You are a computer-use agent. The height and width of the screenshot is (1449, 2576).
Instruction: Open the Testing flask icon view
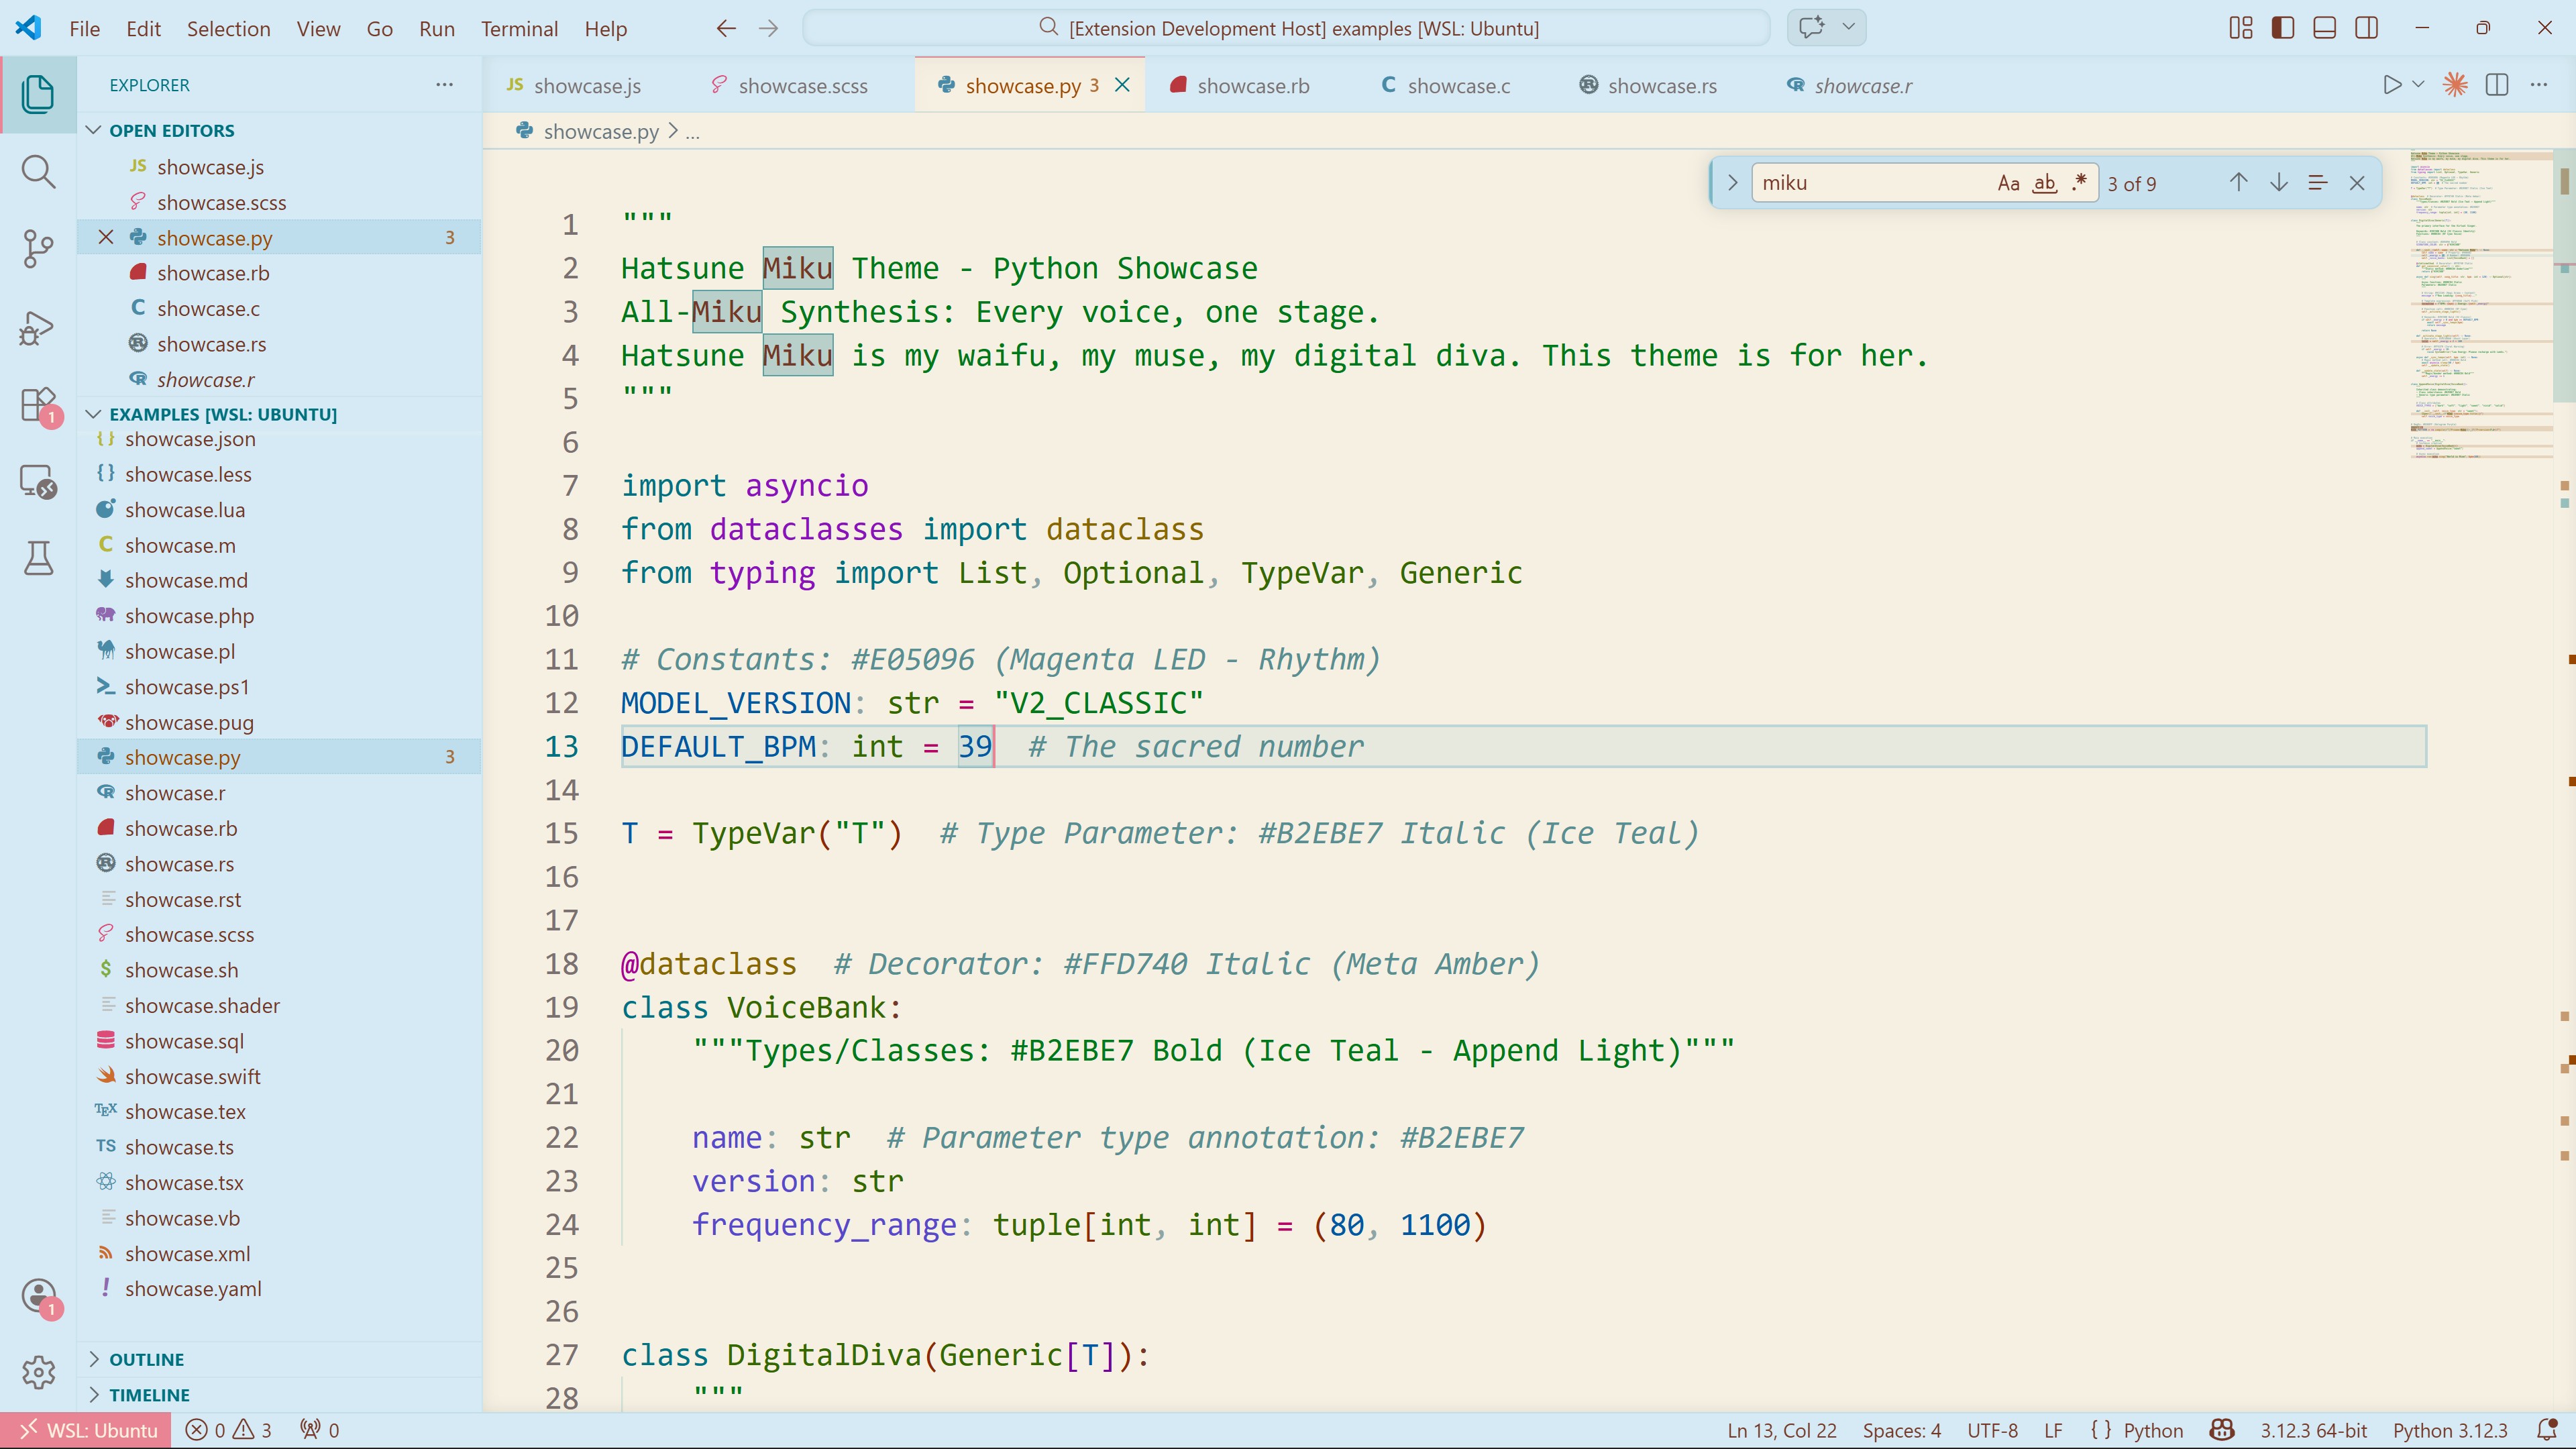click(38, 558)
